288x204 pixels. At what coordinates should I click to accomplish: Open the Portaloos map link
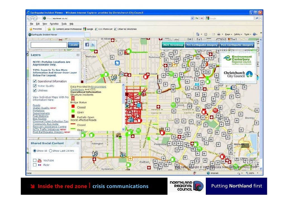click(x=39, y=111)
